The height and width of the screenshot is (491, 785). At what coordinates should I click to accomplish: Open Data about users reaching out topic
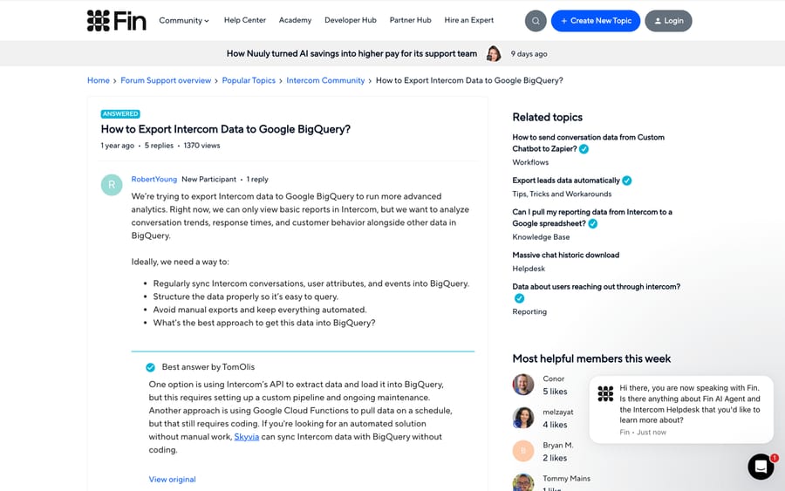pyautogui.click(x=597, y=287)
